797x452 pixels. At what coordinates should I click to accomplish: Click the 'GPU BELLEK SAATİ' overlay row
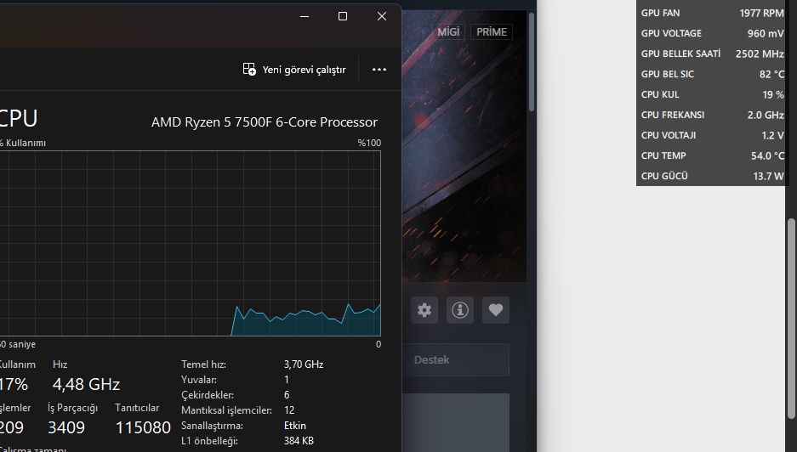[x=712, y=54]
